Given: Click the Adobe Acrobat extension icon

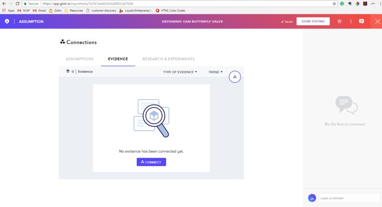Looking at the screenshot, I should 365,3.
